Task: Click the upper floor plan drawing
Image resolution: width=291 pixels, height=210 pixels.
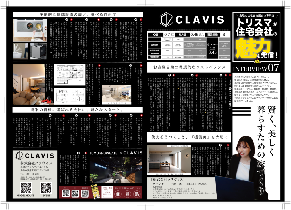Action: coord(70,75)
